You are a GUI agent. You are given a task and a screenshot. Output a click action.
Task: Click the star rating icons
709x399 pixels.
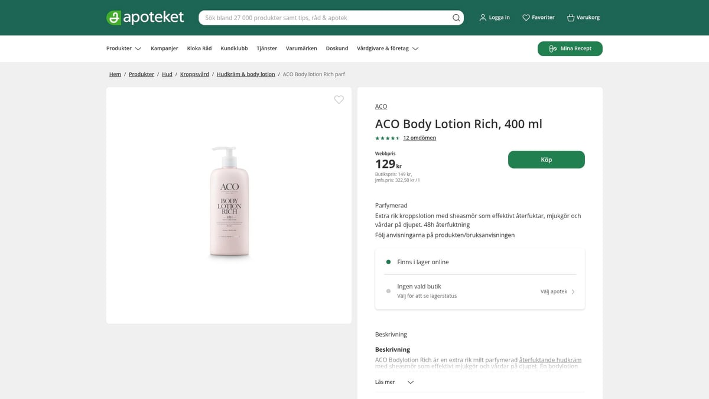tap(388, 138)
